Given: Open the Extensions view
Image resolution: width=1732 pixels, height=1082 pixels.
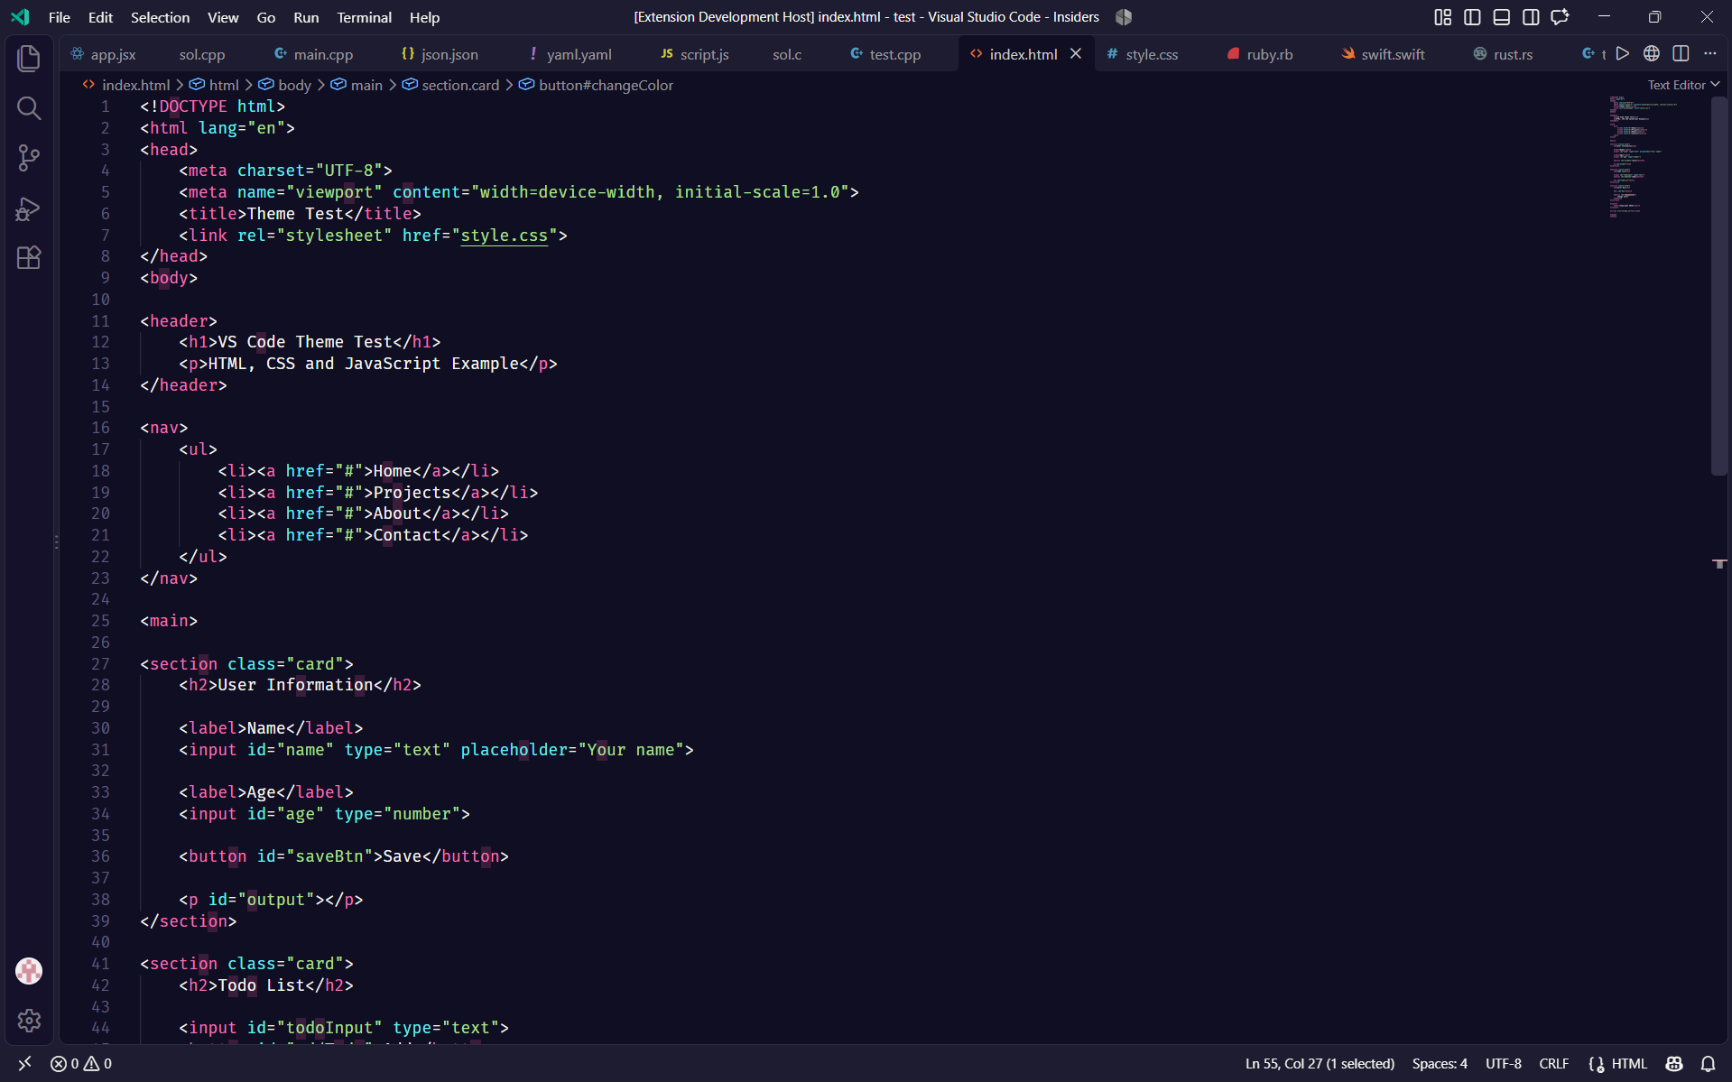Looking at the screenshot, I should 29,258.
